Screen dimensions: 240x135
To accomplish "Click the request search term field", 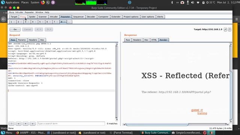I will click(71, 123).
